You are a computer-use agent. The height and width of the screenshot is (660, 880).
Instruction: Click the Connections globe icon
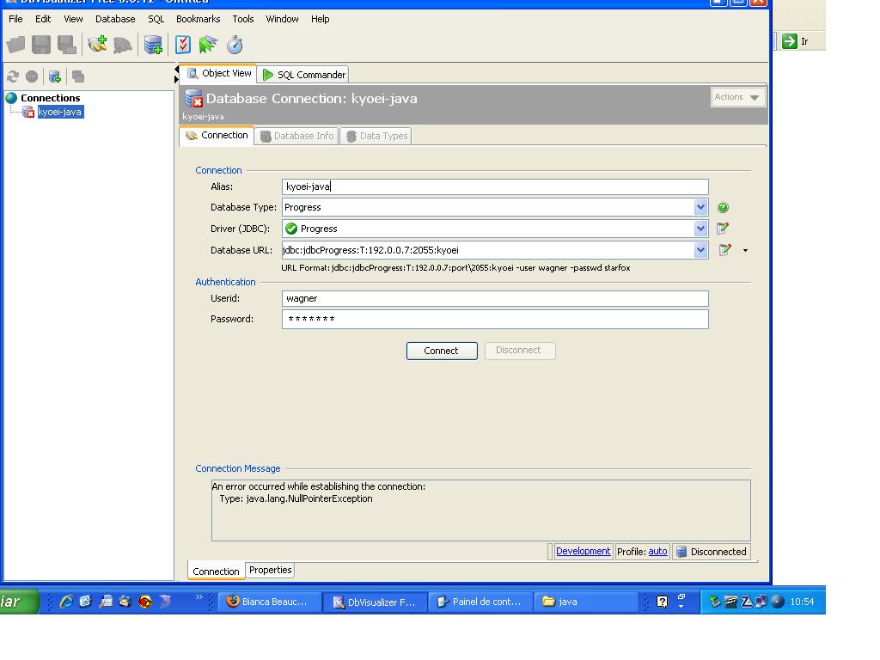click(x=11, y=98)
